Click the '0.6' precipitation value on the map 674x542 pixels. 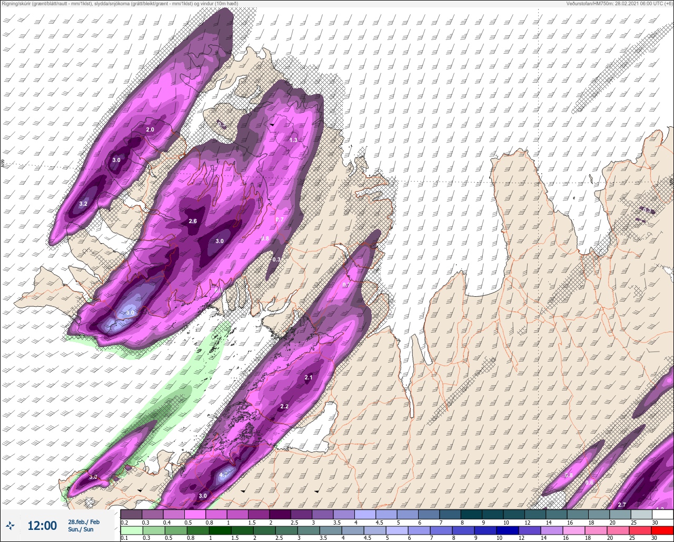click(589, 483)
